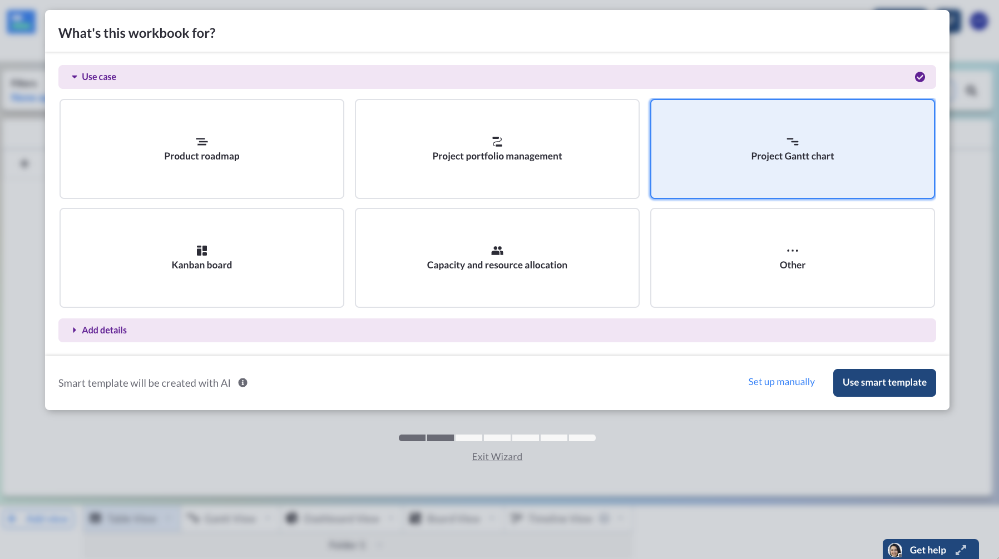The width and height of the screenshot is (999, 559).
Task: Click the three-dots Other icon
Action: pyautogui.click(x=793, y=251)
